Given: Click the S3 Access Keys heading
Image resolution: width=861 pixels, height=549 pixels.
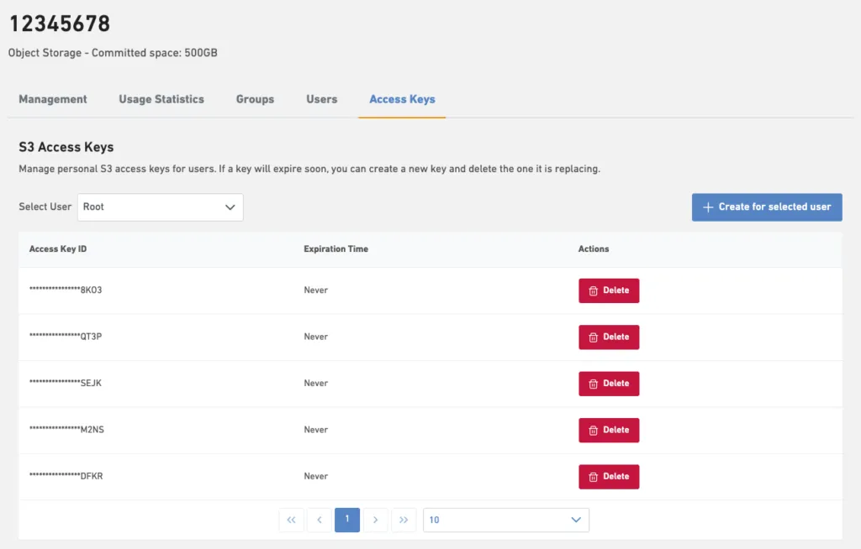Looking at the screenshot, I should point(66,147).
